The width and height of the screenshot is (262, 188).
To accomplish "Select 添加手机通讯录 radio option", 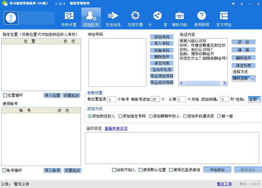I will (184, 116).
